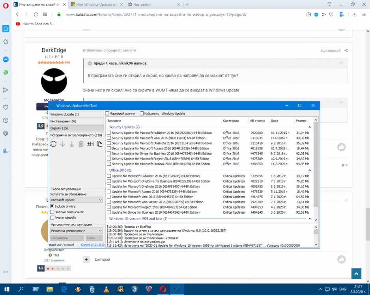Image resolution: width=370 pixels, height=295 pixels.
Task: Select the 'Скрити (15)' tab
Action: point(77,128)
